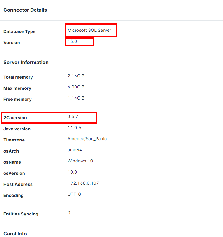
Task: Select the osArch value amd64
Action: coord(75,150)
